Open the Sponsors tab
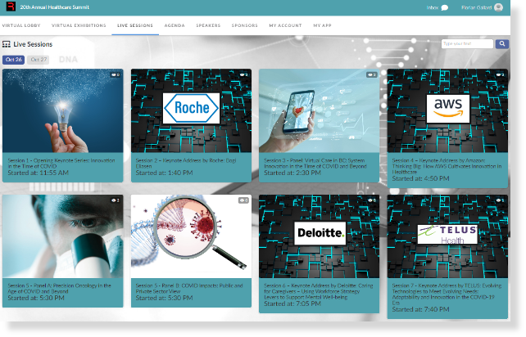Image resolution: width=526 pixels, height=337 pixels. pyautogui.click(x=244, y=25)
